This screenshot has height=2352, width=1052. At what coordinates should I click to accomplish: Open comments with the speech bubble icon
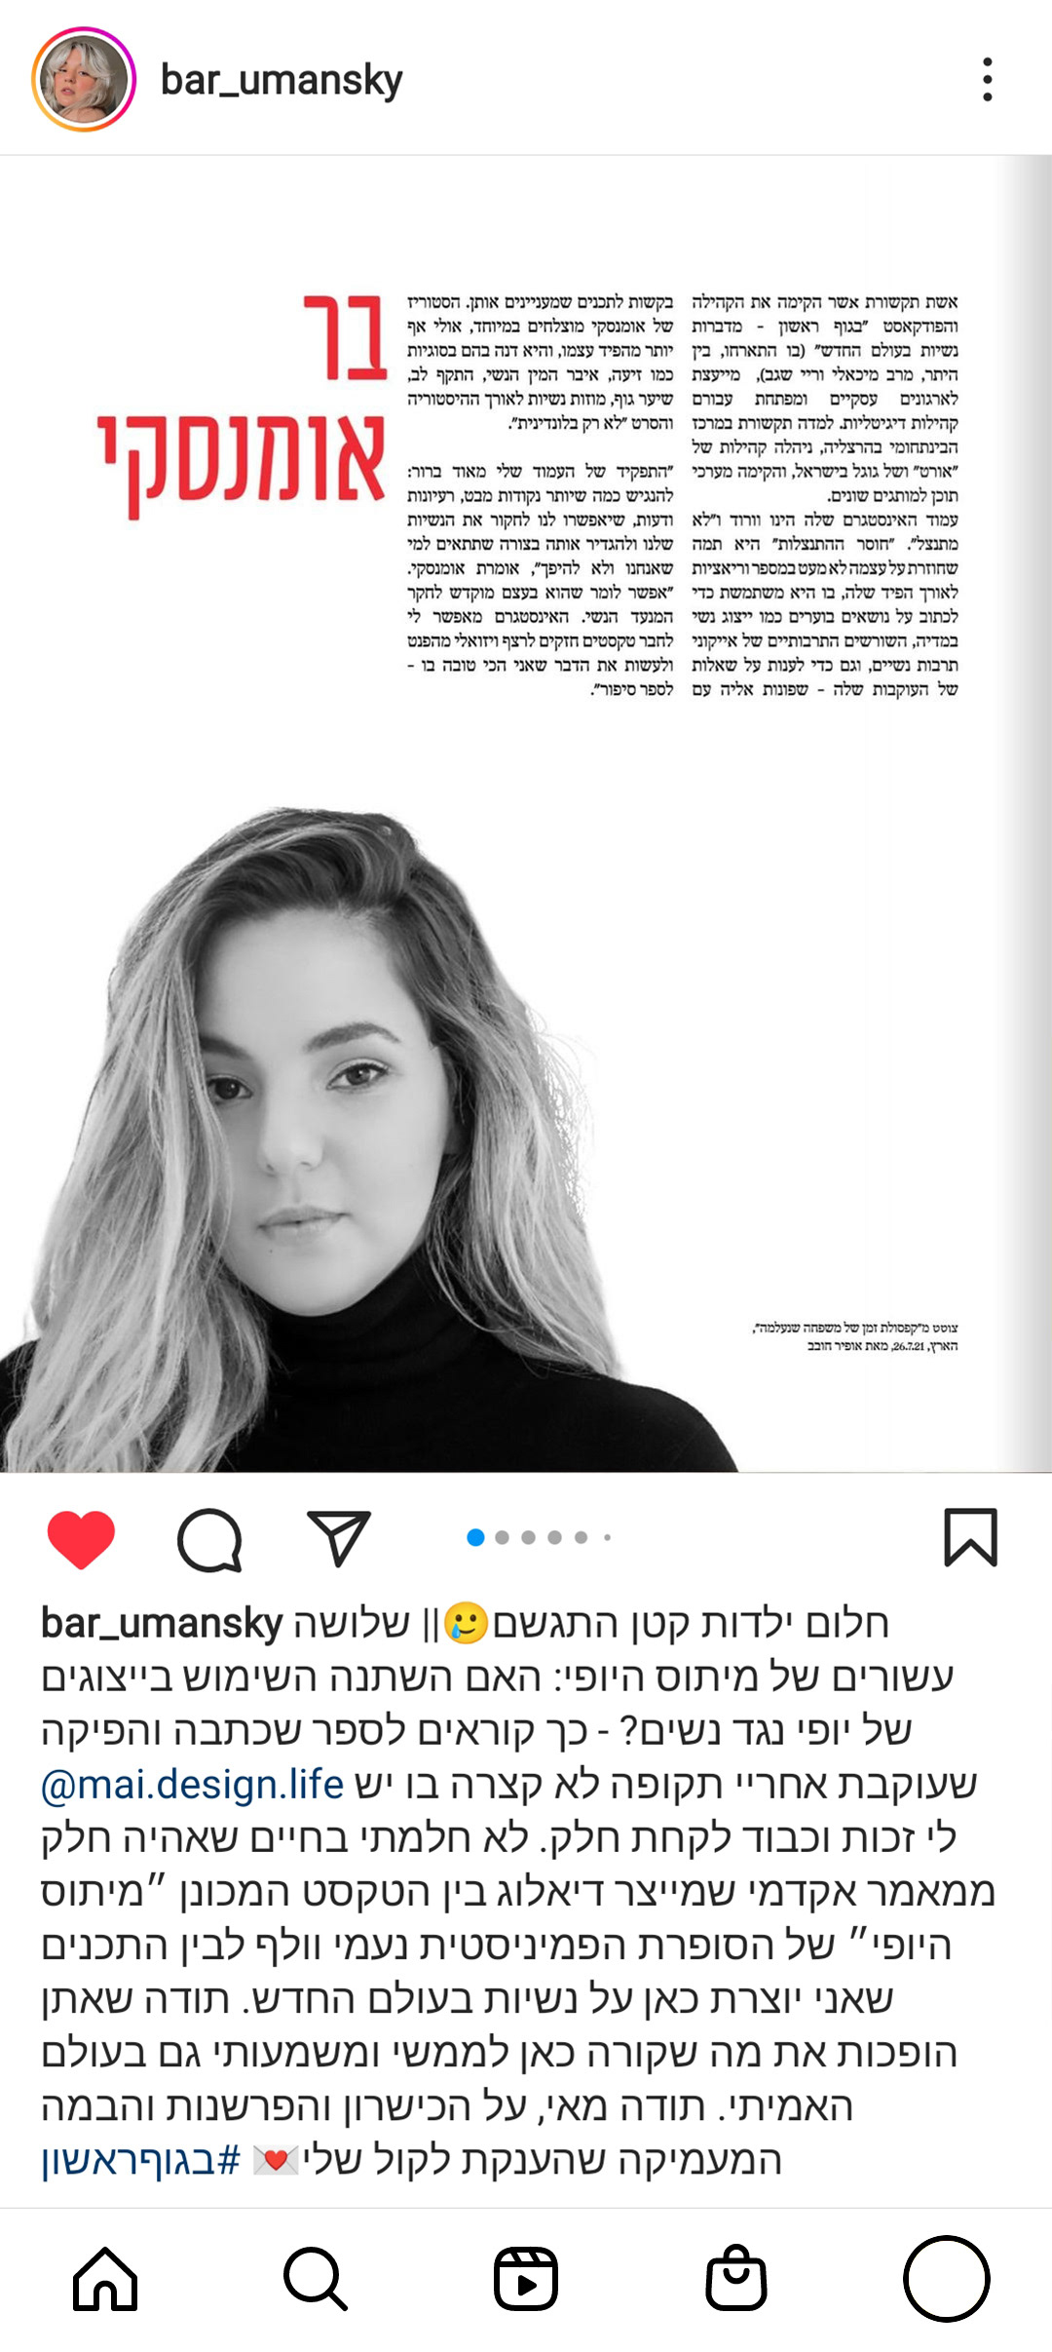[209, 1539]
